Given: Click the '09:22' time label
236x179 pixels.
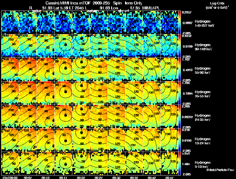Looking at the screenshot, I should pyautogui.click(x=81, y=178).
